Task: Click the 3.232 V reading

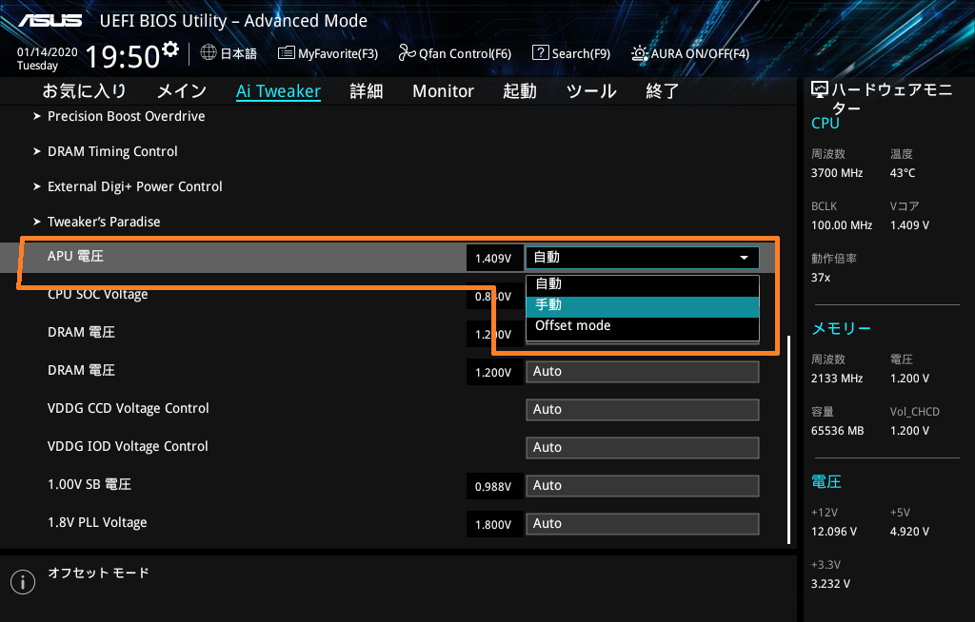Action: 830,583
